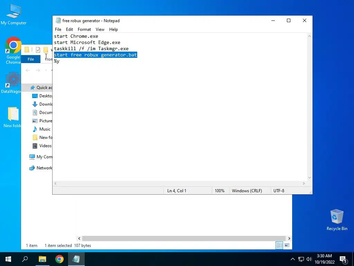
Task: Click the '%y' line in Notepad
Action: coord(57,61)
